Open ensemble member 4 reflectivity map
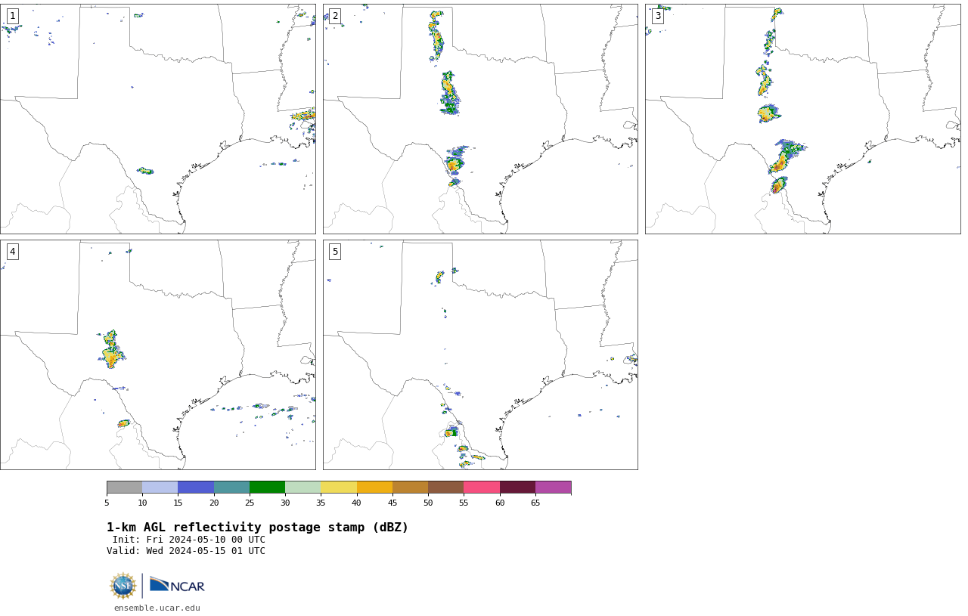 (157, 354)
